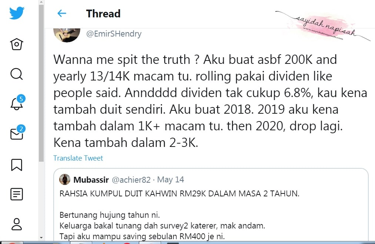The height and width of the screenshot is (244, 375).
Task: Open Messages envelope with 2 badge
Action: click(x=17, y=133)
